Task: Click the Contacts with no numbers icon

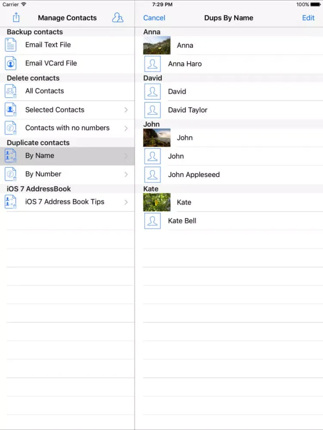Action: pyautogui.click(x=11, y=128)
